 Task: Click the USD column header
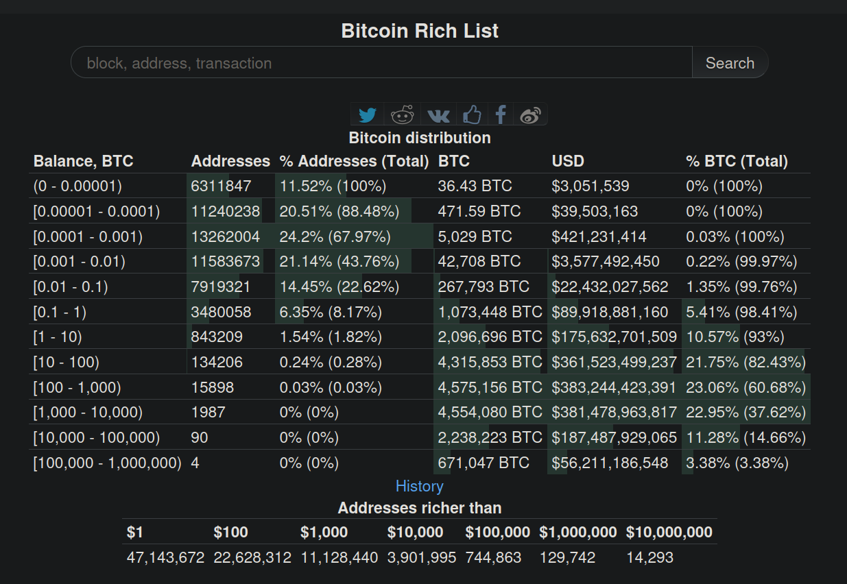pos(568,161)
